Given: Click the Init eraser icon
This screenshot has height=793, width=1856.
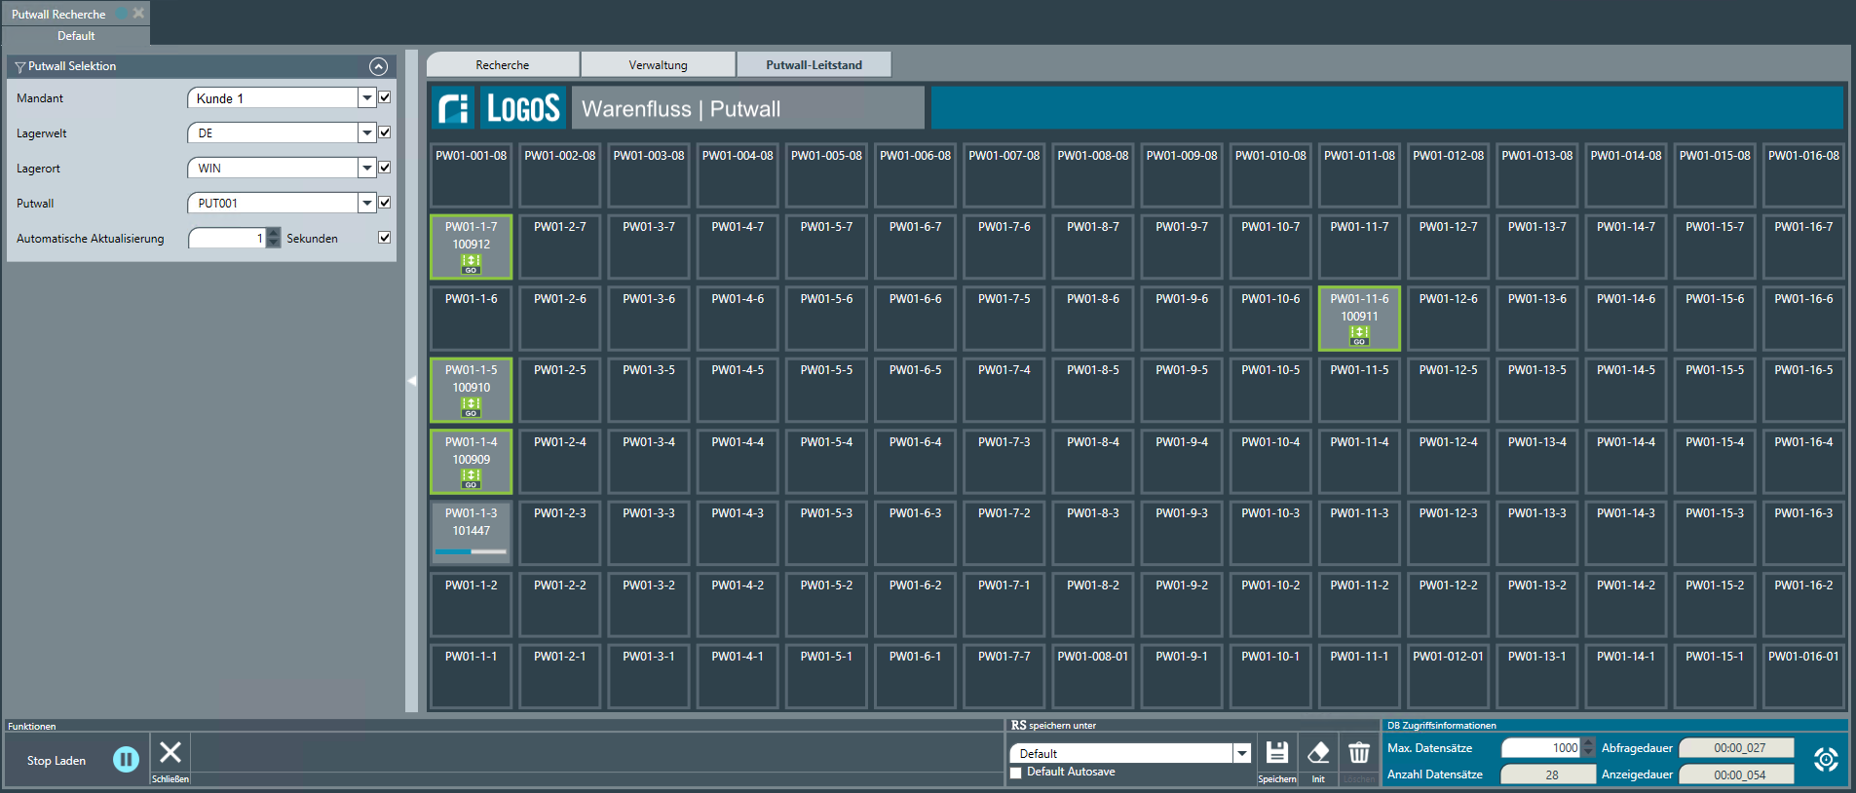Looking at the screenshot, I should coord(1318,752).
